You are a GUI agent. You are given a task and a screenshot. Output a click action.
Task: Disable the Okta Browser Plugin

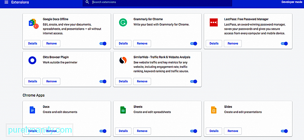(103, 81)
